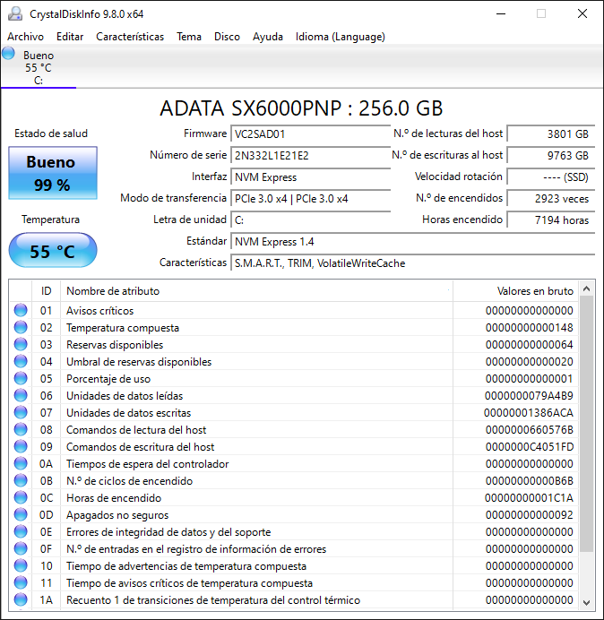Viewport: 604px width, 620px height.
Task: Click status orb for Temperatura compuesta row
Action: pyautogui.click(x=21, y=328)
